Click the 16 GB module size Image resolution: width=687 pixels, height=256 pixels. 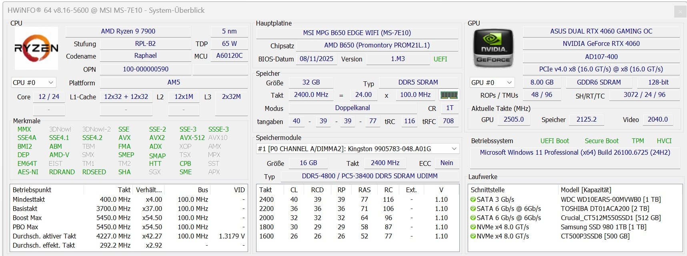click(x=308, y=163)
